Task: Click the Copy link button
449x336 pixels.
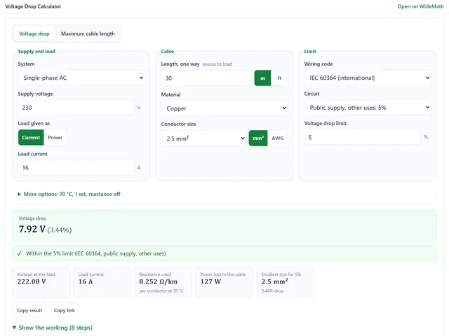Action: [x=64, y=310]
